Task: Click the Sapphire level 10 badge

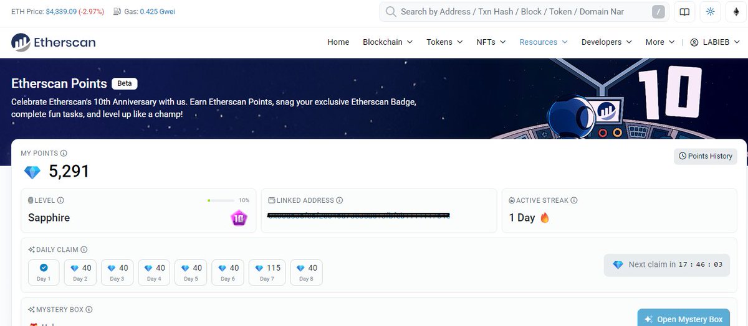Action: point(239,218)
